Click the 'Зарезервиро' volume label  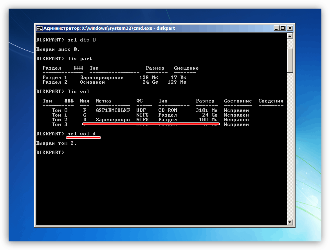coord(113,120)
